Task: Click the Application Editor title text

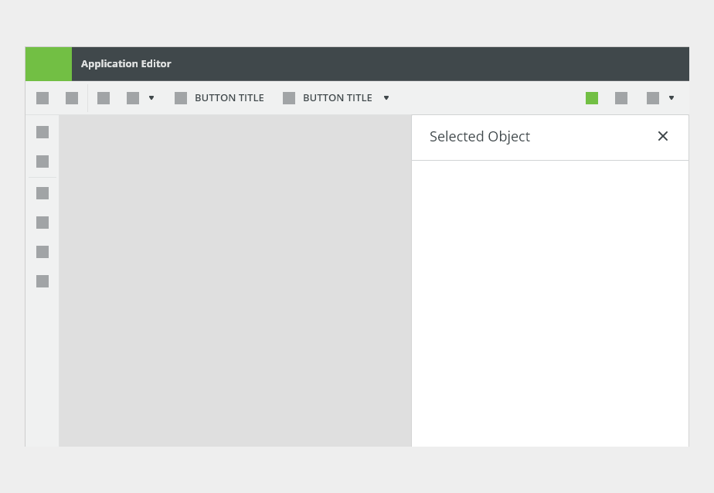Action: [x=126, y=63]
